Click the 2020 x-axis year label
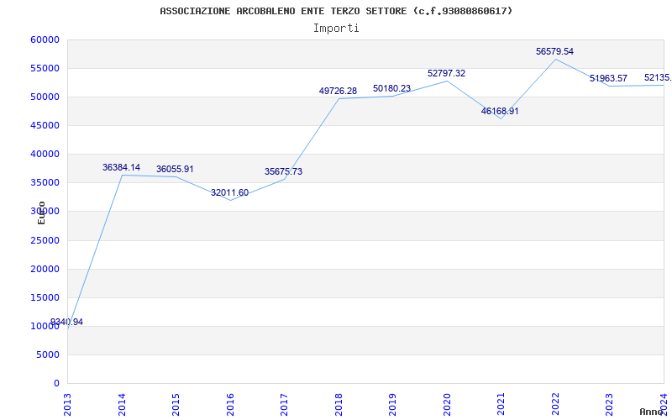 click(447, 404)
